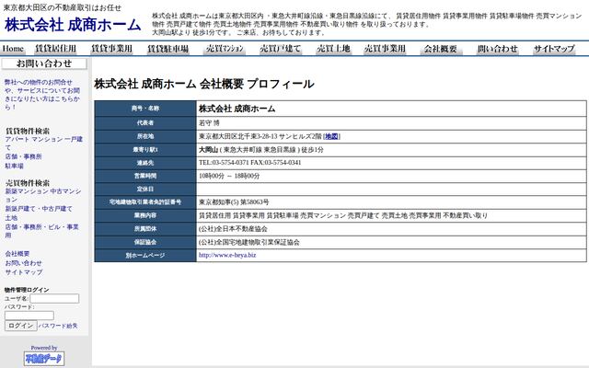The image size is (589, 368).
Task: Open the 売買マンション navigation tab
Action: 225,49
